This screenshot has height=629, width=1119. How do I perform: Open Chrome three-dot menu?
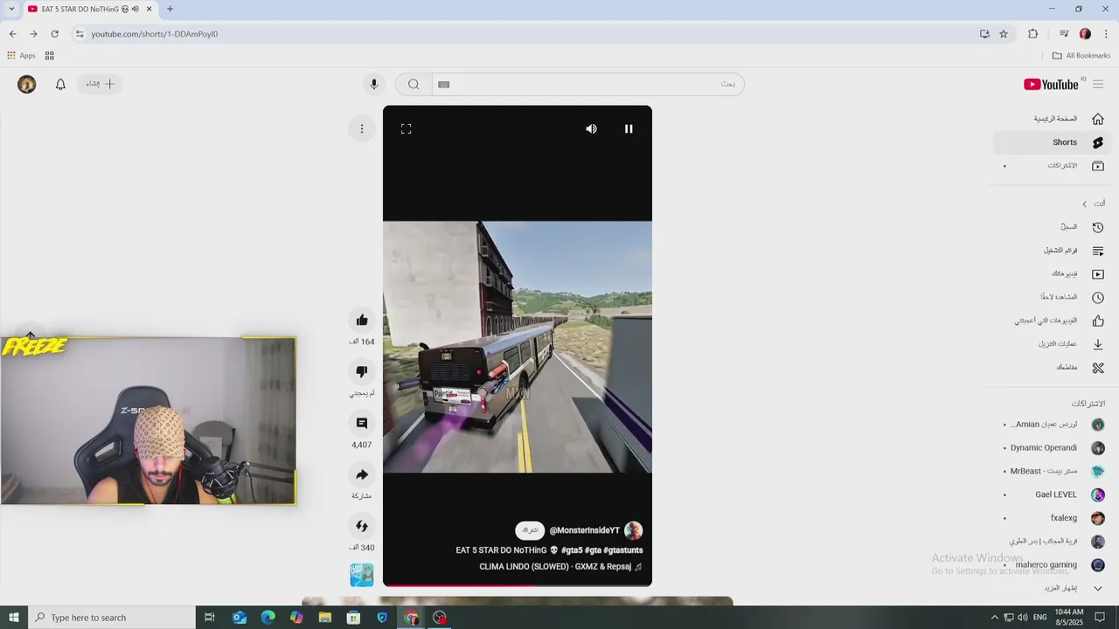click(x=1106, y=34)
